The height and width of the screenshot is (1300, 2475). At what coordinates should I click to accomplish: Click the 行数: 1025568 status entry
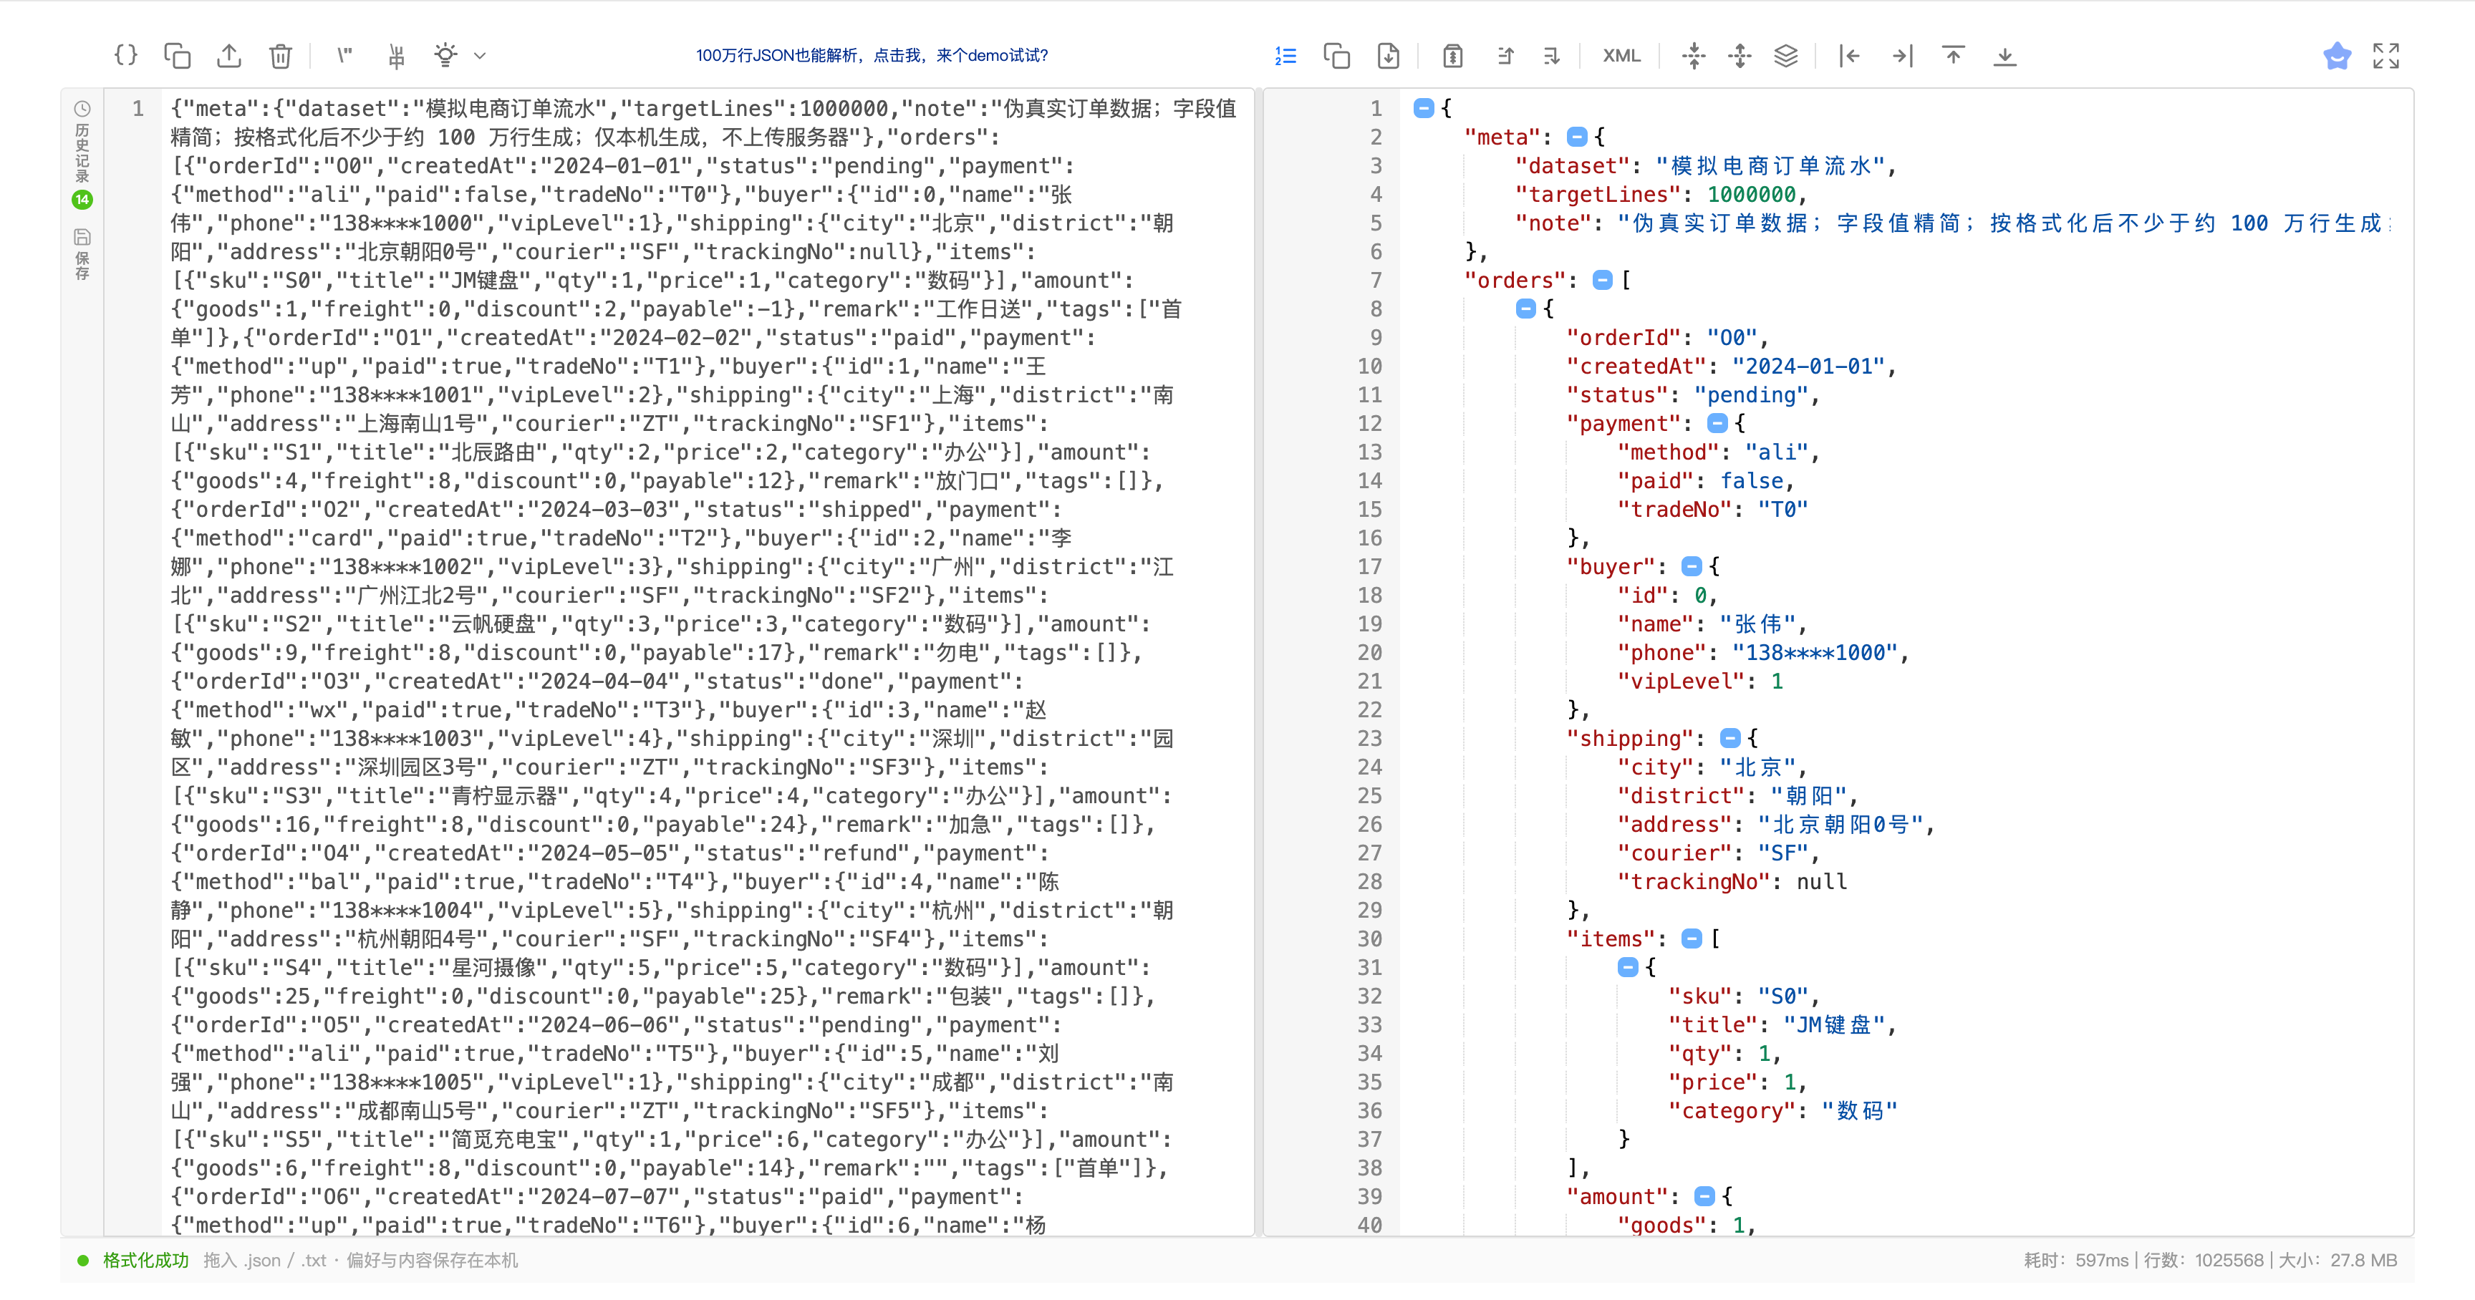[x=2203, y=1260]
